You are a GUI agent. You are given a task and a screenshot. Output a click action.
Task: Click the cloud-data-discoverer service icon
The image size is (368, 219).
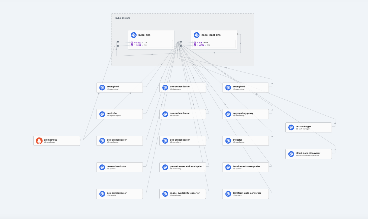[291, 154]
